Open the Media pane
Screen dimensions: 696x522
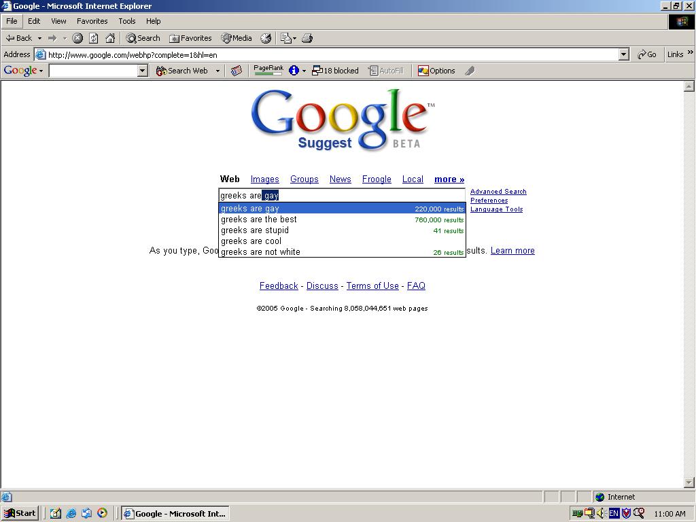point(237,38)
